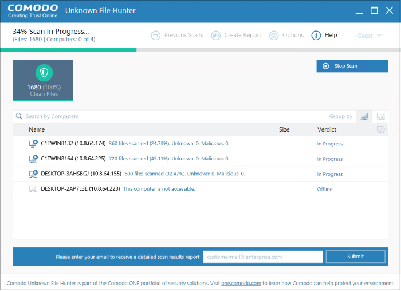Click the customer email input field
Viewport: 401px width, 291px height.
(263, 257)
